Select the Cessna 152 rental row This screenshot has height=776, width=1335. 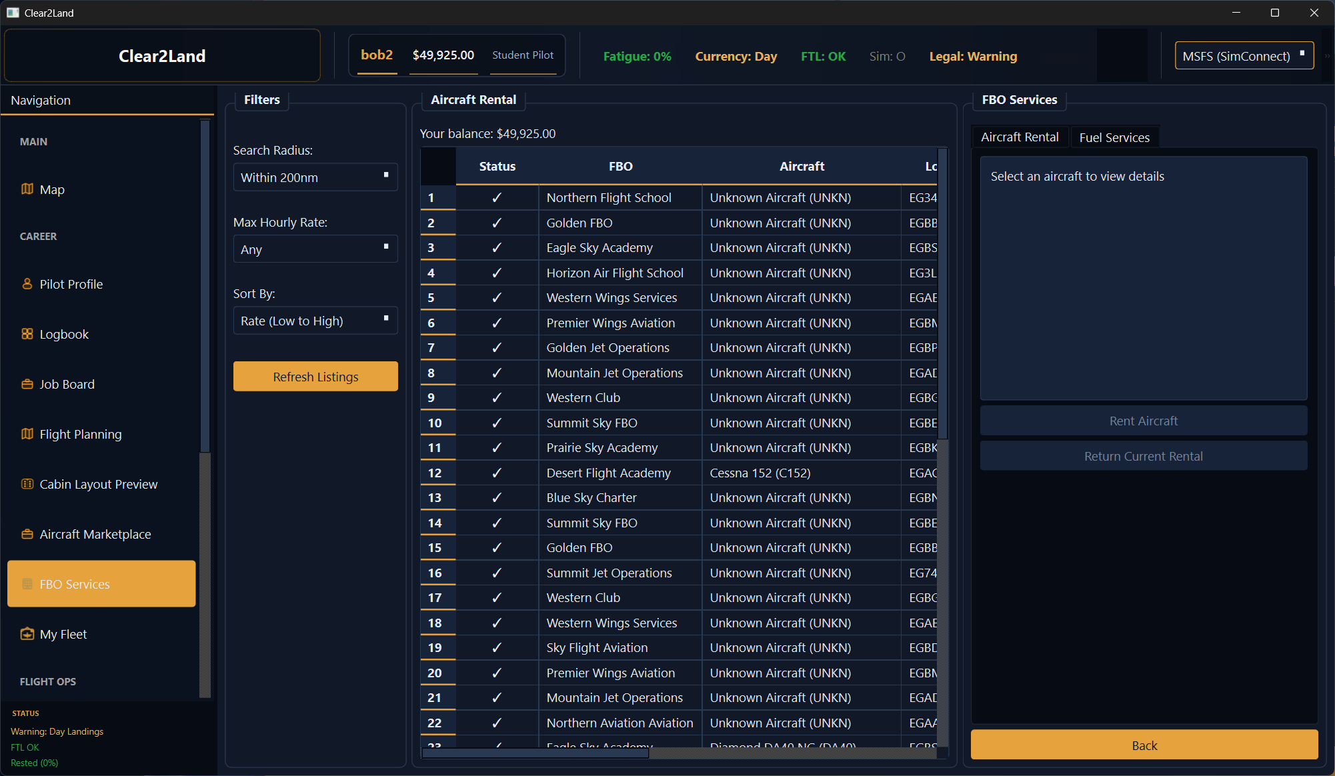coord(760,473)
